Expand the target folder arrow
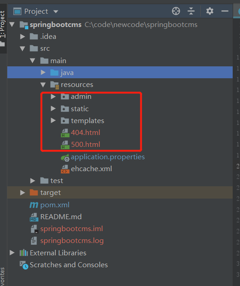240x286 pixels. [22, 193]
